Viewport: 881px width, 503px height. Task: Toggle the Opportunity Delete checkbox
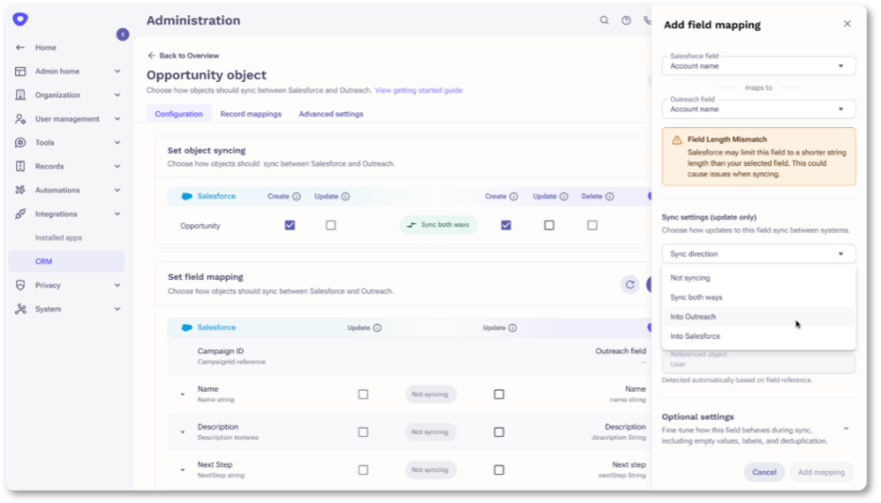pos(592,225)
